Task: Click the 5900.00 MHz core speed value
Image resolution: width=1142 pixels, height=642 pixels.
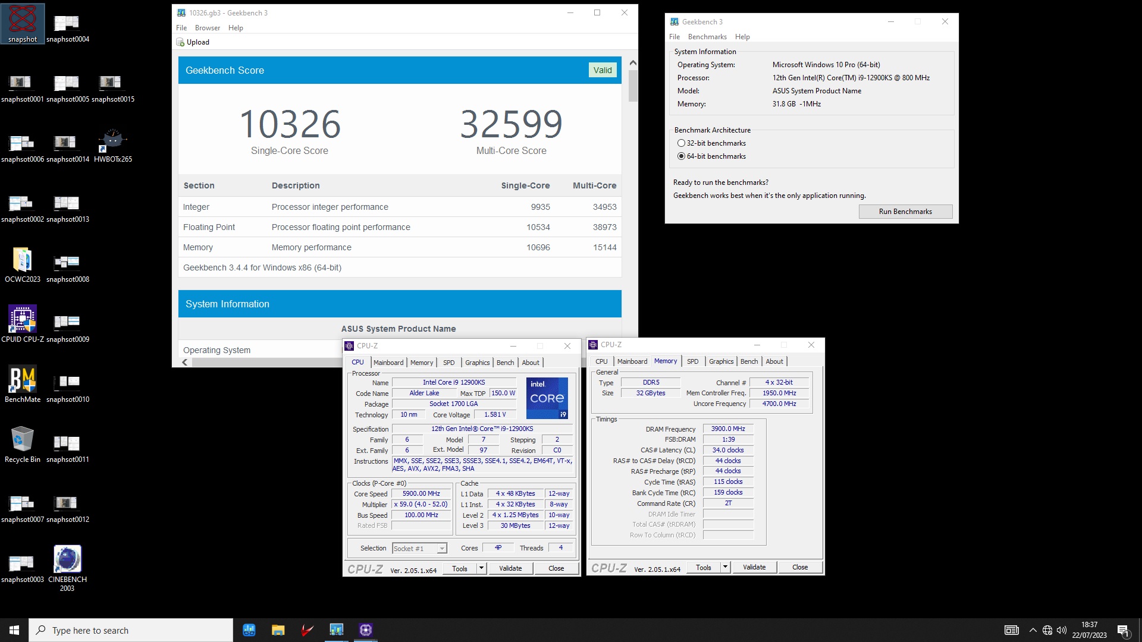Action: click(x=421, y=494)
